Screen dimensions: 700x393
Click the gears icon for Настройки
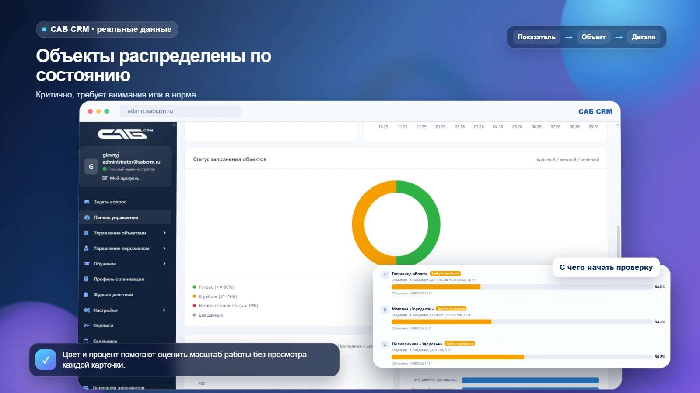pos(87,310)
